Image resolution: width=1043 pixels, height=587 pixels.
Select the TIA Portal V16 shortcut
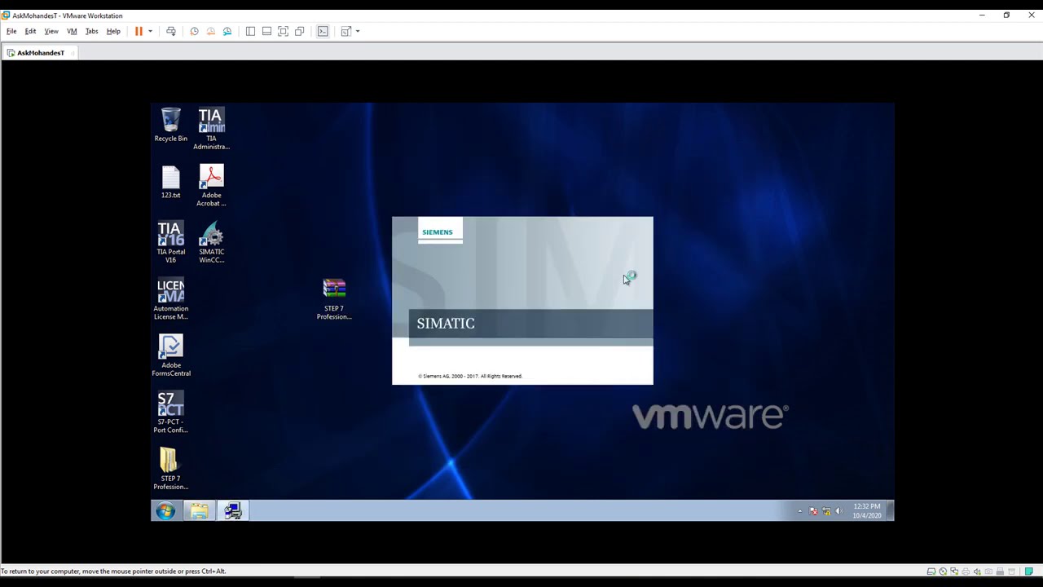click(170, 242)
